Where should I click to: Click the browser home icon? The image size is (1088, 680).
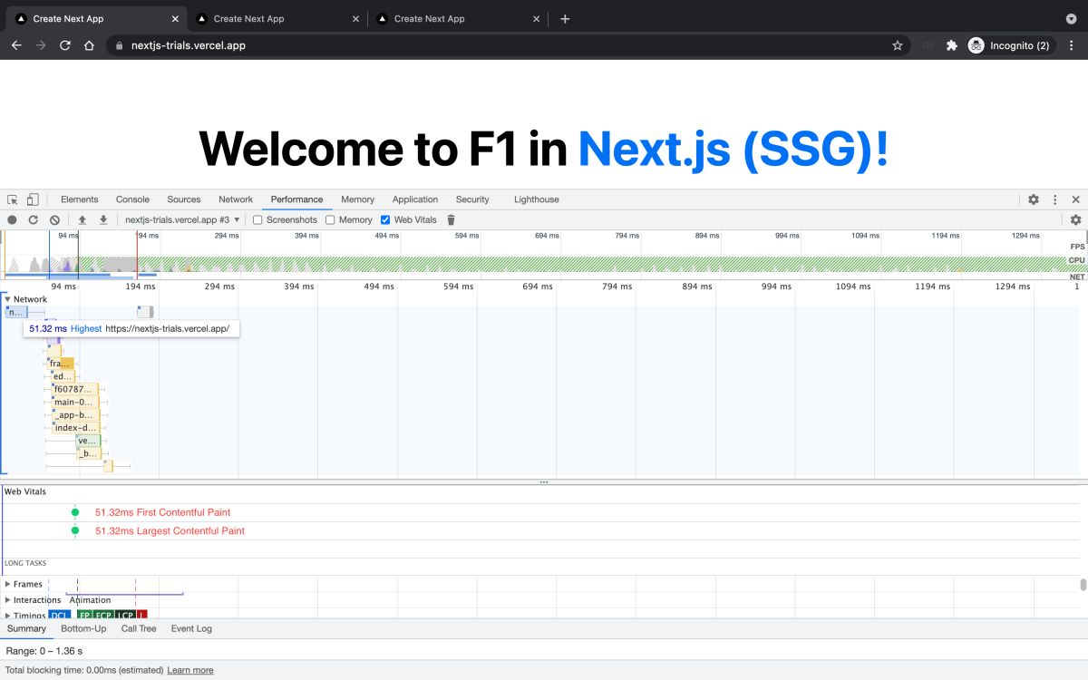click(x=89, y=45)
